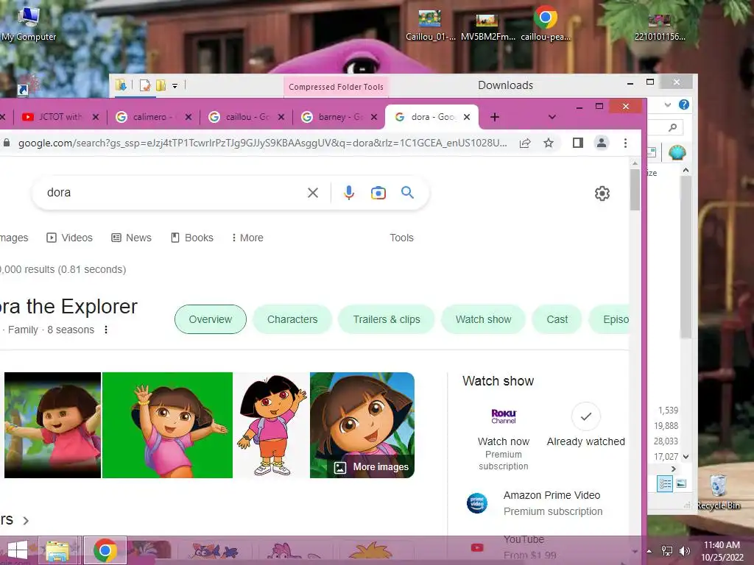
Task: Open Google quick settings gear
Action: (x=602, y=193)
